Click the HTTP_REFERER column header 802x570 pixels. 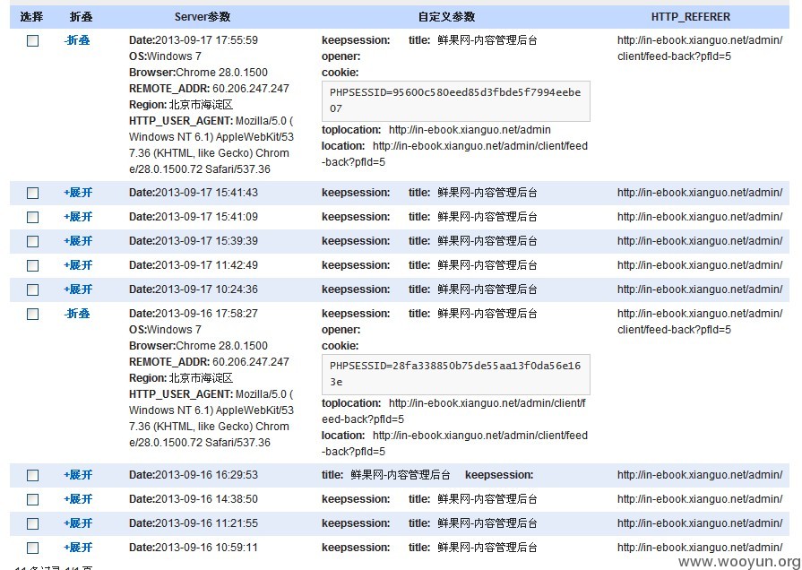coord(691,17)
